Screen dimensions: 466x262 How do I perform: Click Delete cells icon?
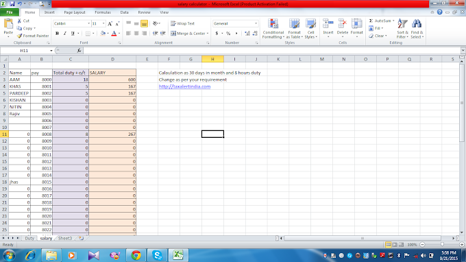(343, 24)
